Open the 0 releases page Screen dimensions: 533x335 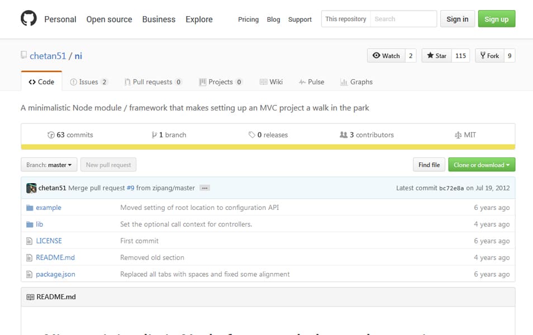[268, 135]
